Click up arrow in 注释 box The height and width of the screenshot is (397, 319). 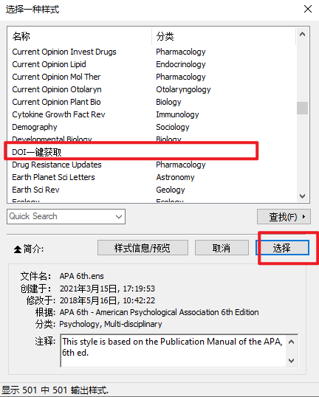[292, 342]
